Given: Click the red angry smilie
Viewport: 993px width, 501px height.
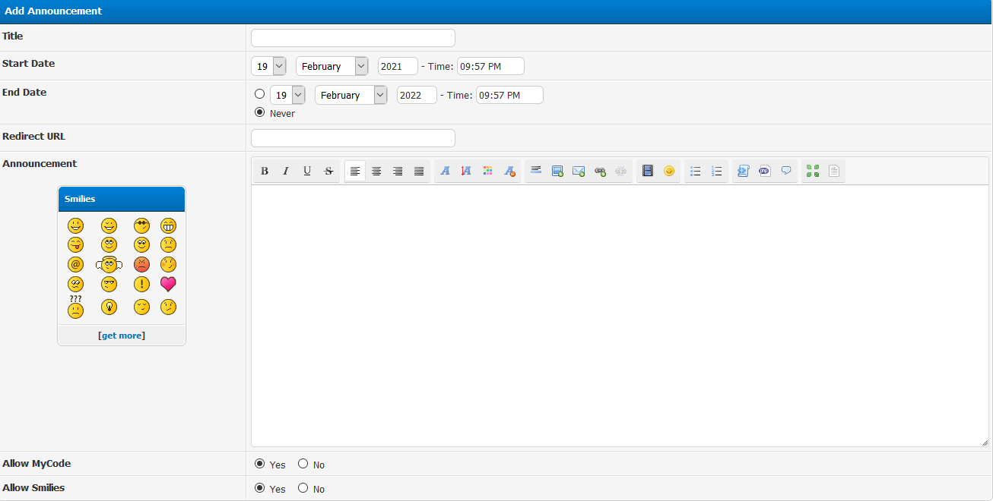Looking at the screenshot, I should [x=141, y=265].
